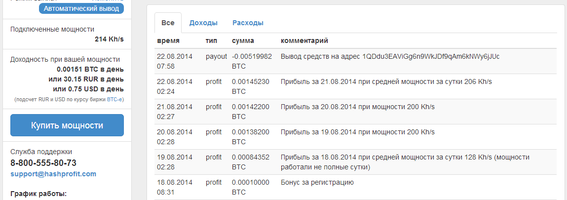The width and height of the screenshot is (567, 200).
Task: Switch to the Все tab
Action: 168,23
